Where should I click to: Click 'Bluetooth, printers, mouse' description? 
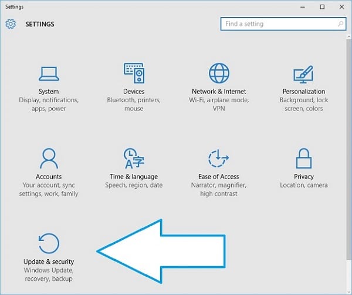point(134,105)
